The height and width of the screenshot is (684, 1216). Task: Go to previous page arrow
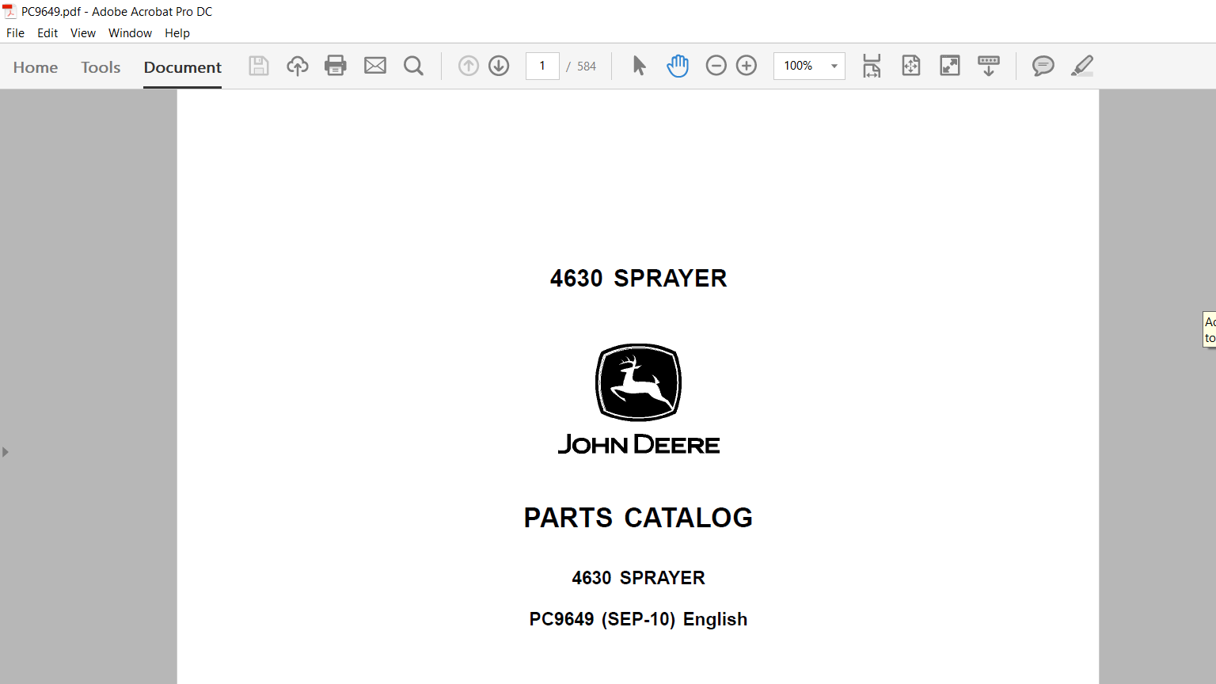(469, 66)
